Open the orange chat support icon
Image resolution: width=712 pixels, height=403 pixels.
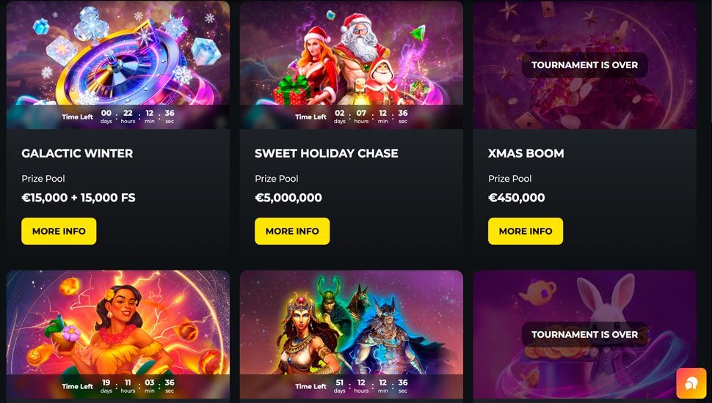[x=691, y=383]
